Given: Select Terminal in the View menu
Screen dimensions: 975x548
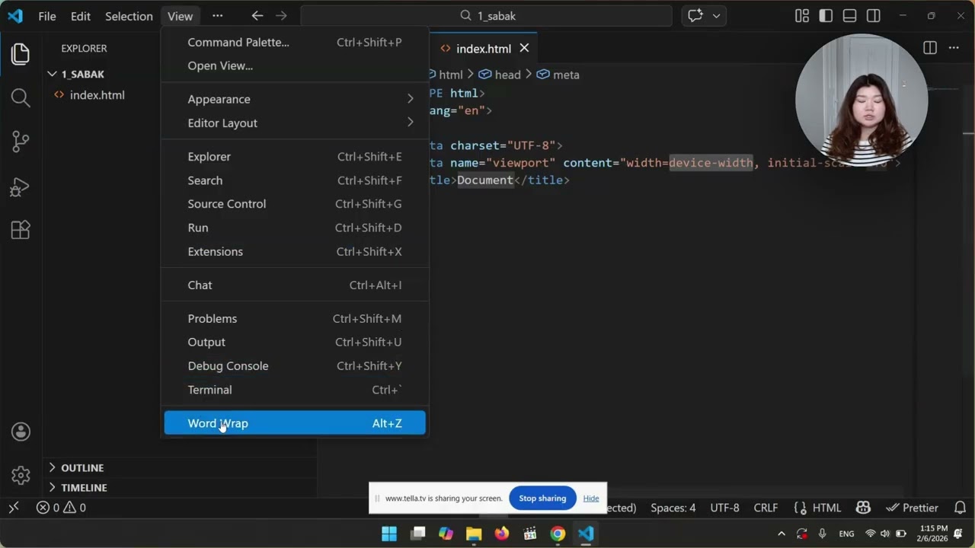Looking at the screenshot, I should tap(295, 390).
